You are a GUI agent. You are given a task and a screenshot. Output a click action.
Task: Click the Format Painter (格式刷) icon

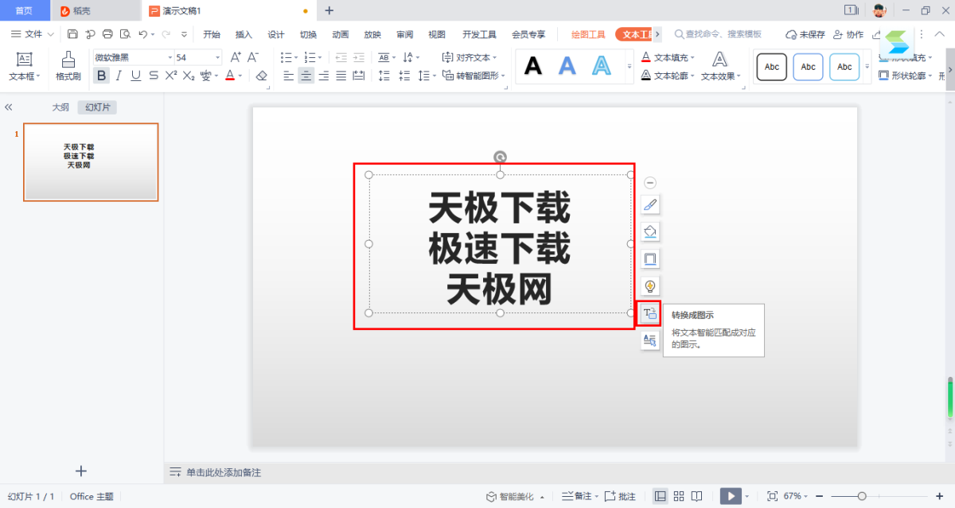68,65
